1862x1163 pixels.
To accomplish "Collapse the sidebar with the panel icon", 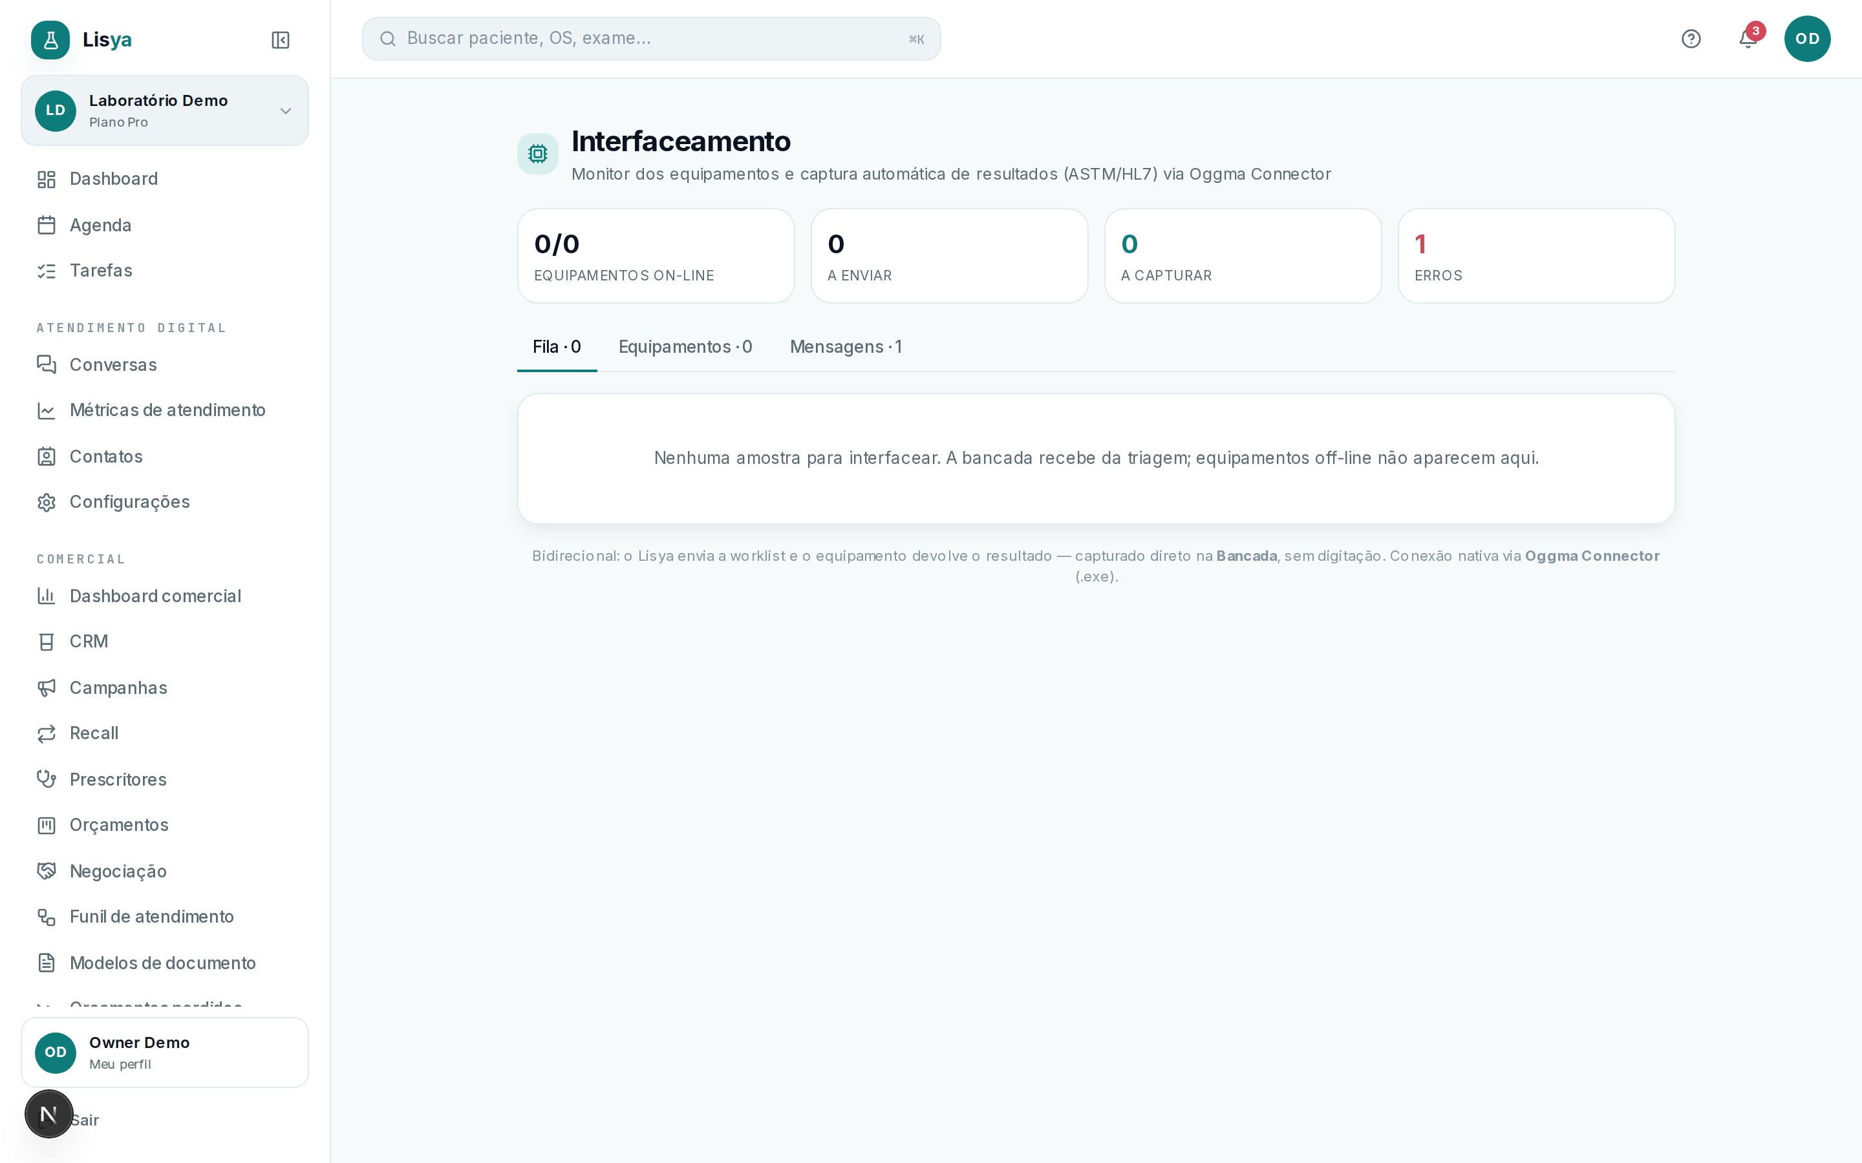I will click(x=280, y=40).
